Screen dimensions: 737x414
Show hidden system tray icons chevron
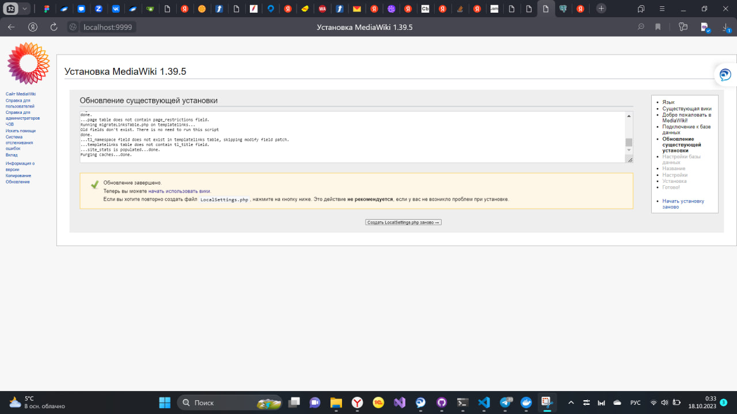pyautogui.click(x=571, y=402)
